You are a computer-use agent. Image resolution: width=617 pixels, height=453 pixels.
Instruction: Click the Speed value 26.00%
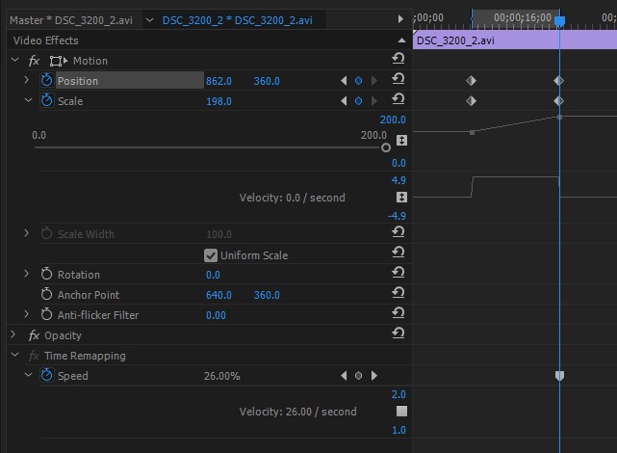(222, 376)
